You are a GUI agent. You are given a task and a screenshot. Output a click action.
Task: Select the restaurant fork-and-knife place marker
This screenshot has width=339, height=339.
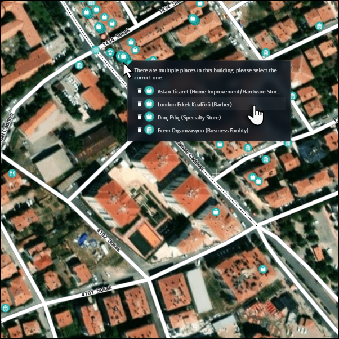tap(12, 173)
